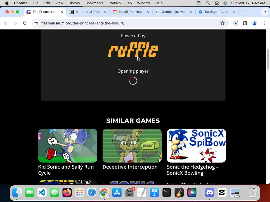Click the forward navigation arrow
Image resolution: width=270 pixels, height=202 pixels.
[15, 23]
